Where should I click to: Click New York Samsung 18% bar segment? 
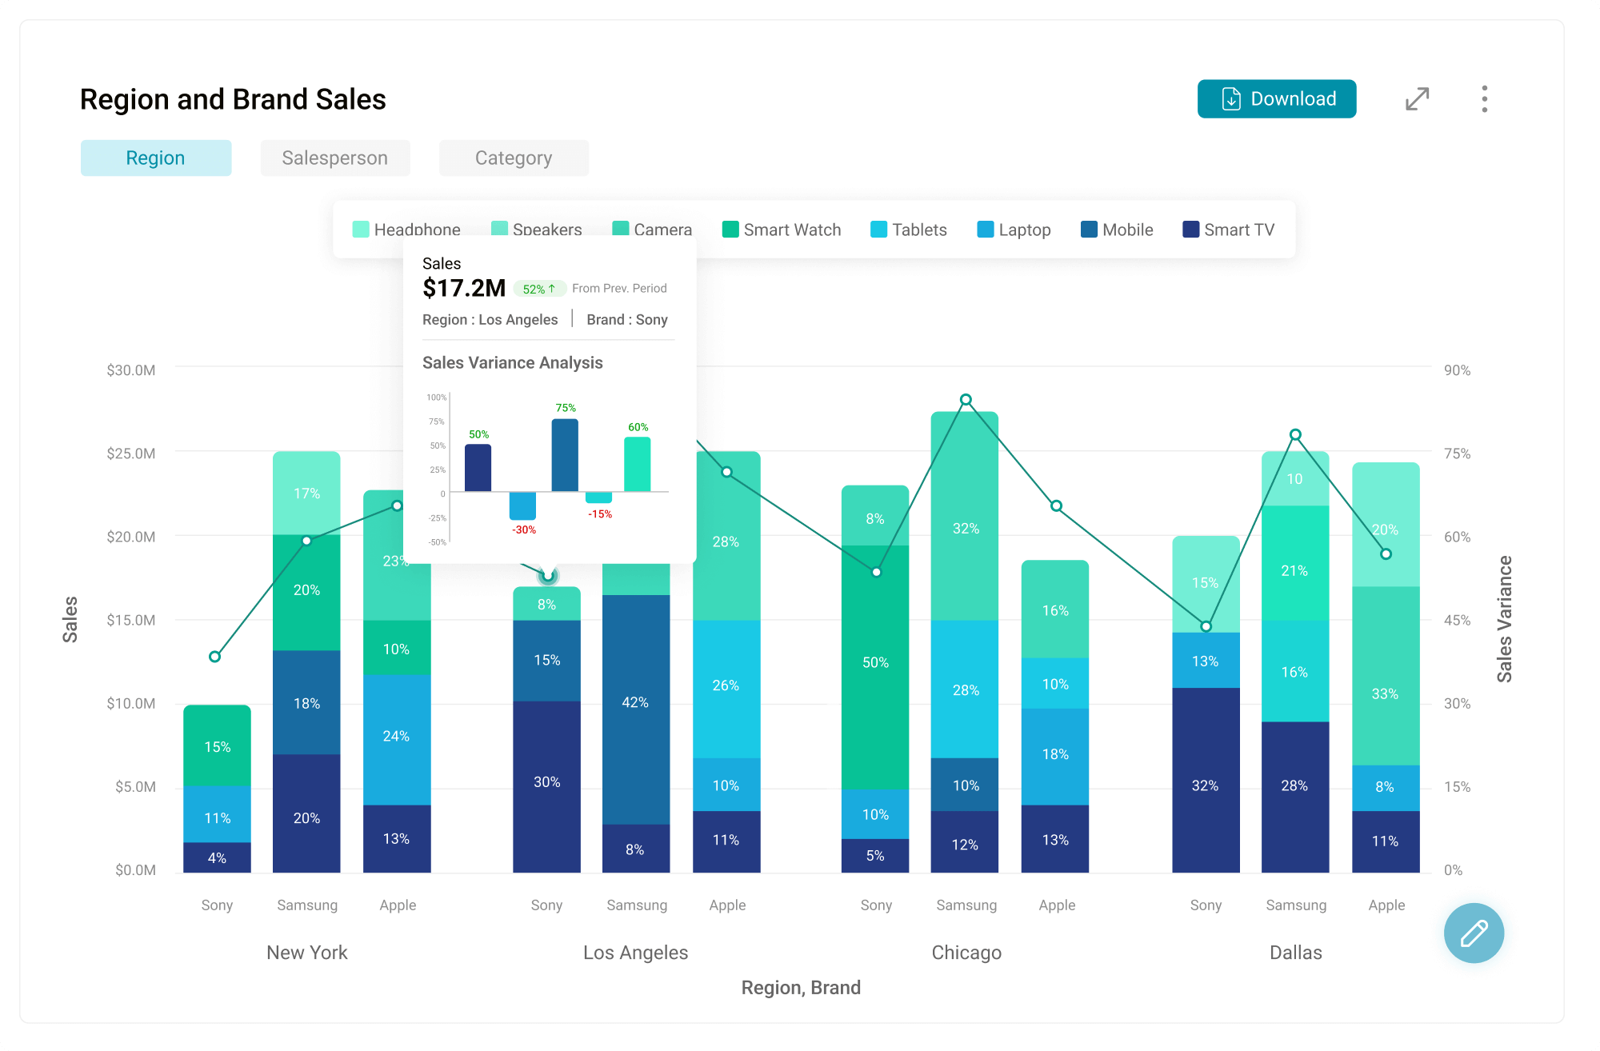pyautogui.click(x=306, y=702)
